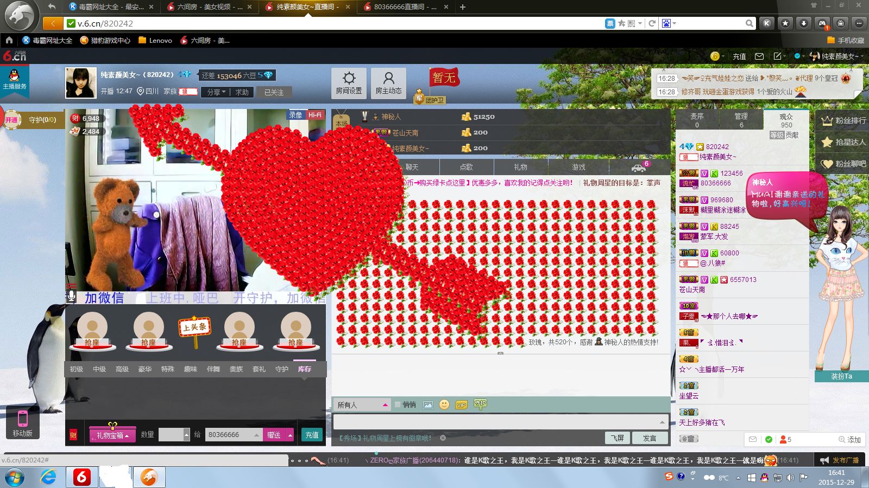
Task: Click the emoji smiley face icon
Action: pyautogui.click(x=444, y=404)
